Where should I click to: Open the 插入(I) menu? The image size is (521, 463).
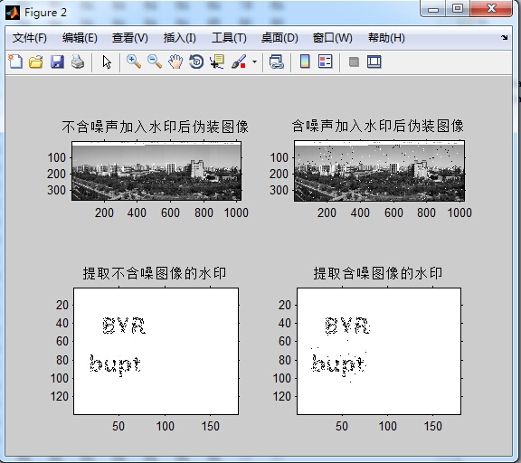coord(180,38)
